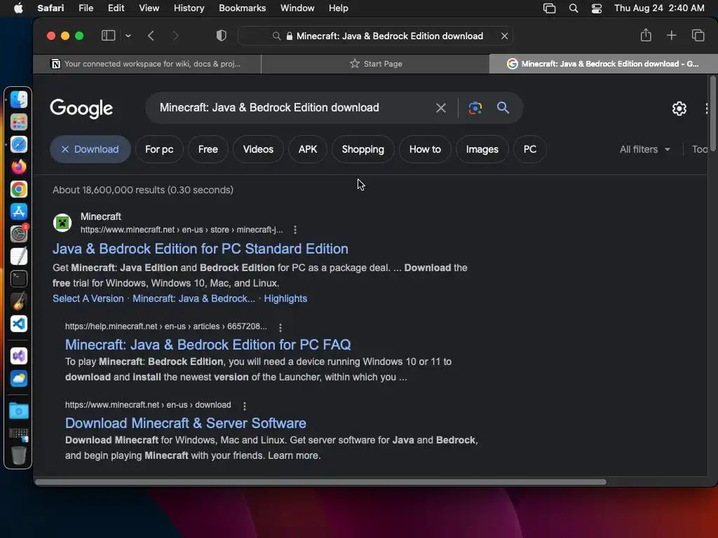The height and width of the screenshot is (538, 718).
Task: Apply the PC filter chip
Action: click(530, 149)
